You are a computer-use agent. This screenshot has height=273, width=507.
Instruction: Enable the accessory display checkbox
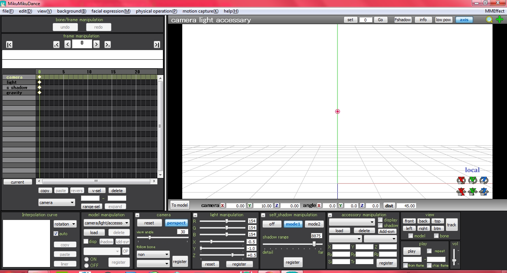[380, 220]
